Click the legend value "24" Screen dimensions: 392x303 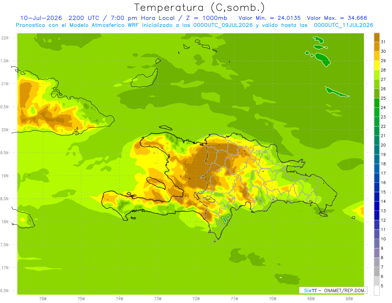[x=384, y=108]
